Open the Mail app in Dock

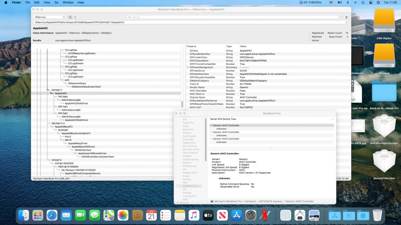click(66, 215)
